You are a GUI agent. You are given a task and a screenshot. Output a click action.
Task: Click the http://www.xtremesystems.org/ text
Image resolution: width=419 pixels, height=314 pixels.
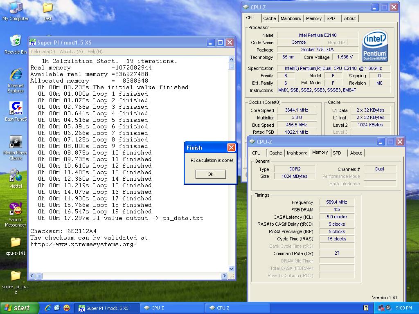click(x=83, y=244)
